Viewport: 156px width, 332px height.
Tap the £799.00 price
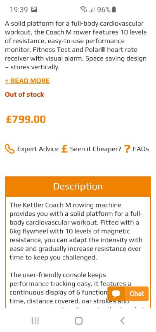tap(26, 119)
